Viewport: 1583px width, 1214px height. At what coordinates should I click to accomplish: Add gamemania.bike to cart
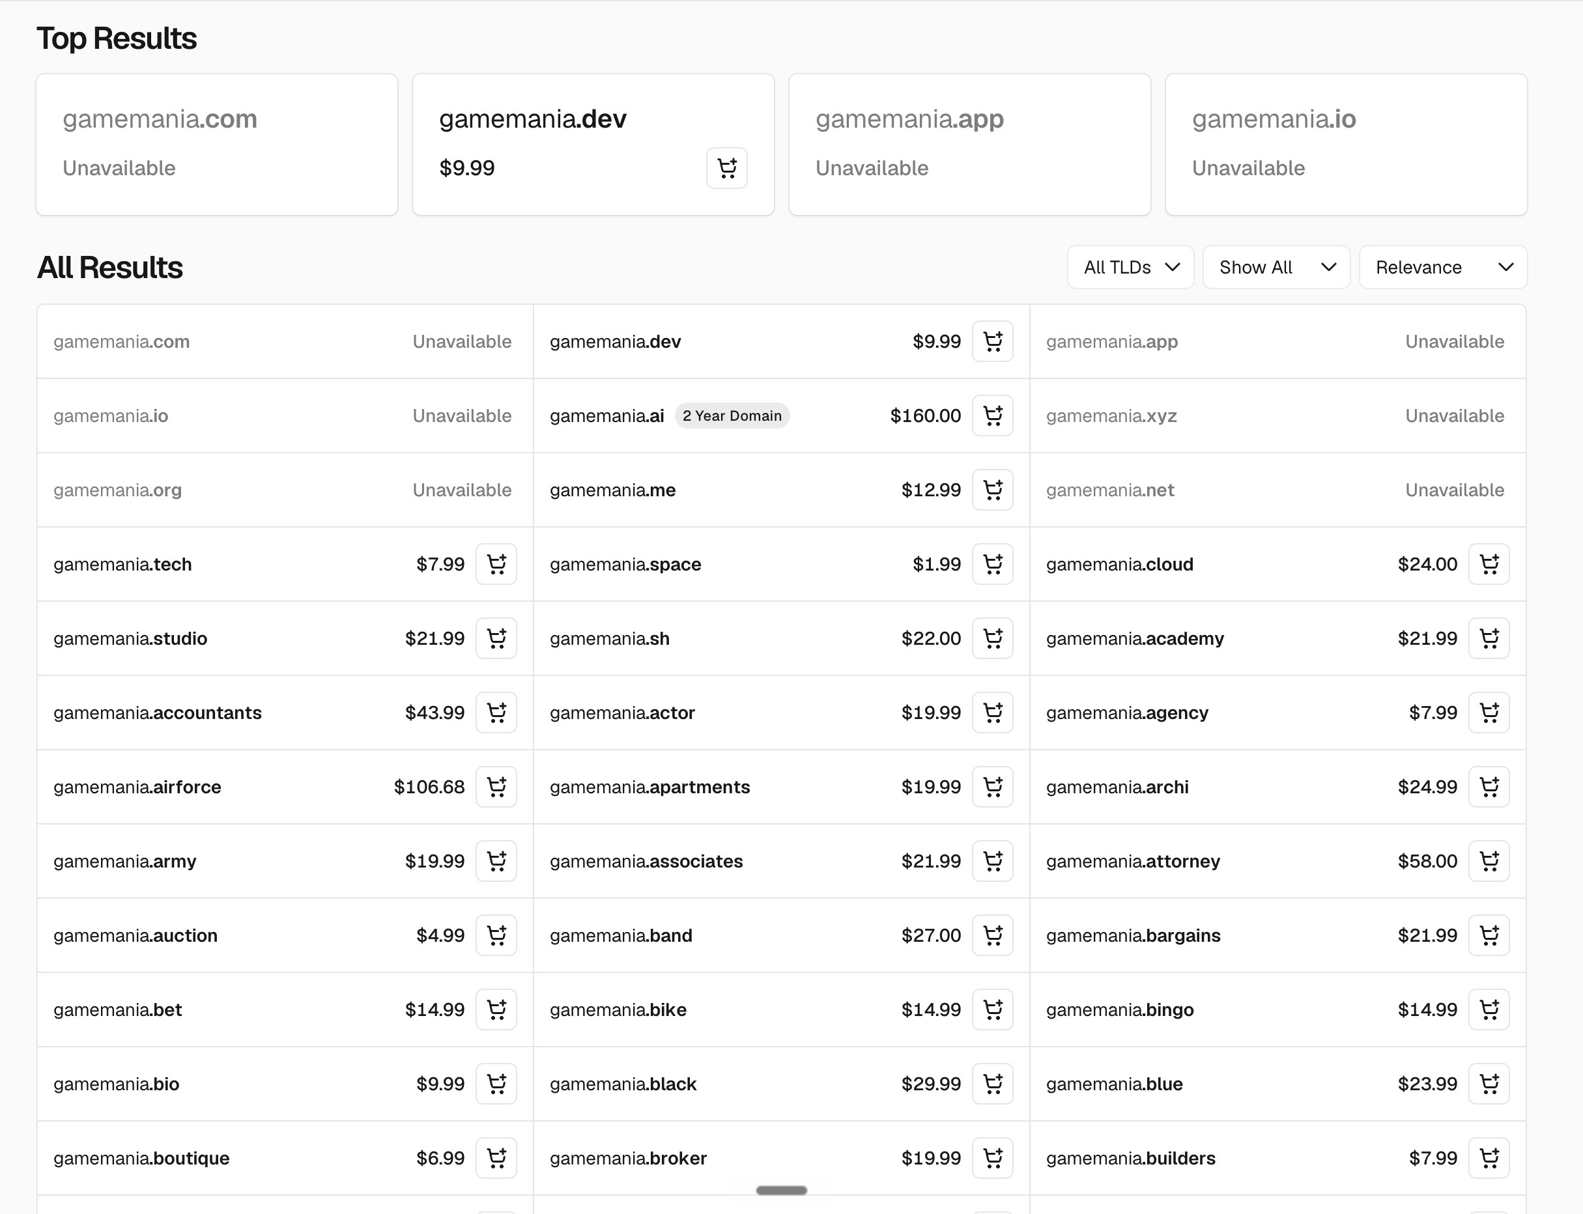(x=992, y=1009)
